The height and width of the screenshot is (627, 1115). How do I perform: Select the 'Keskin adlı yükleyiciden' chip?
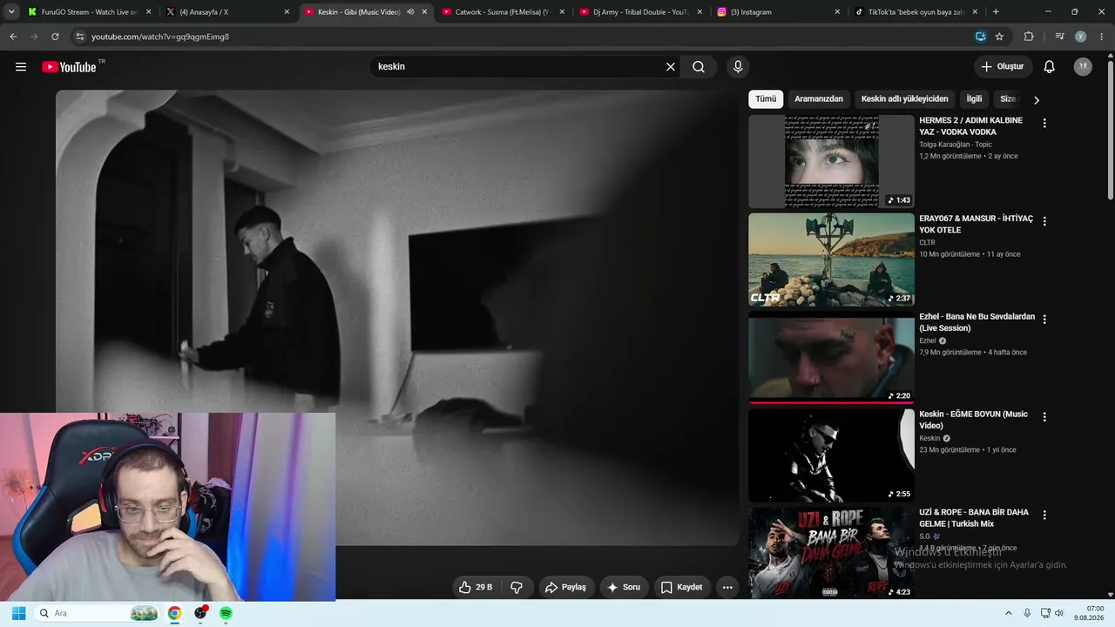pyautogui.click(x=905, y=99)
